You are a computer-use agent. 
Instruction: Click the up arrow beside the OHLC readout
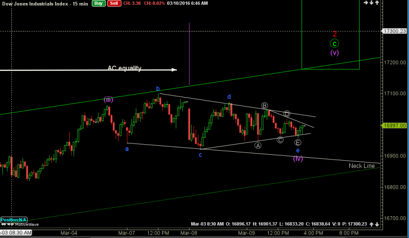coord(371,224)
